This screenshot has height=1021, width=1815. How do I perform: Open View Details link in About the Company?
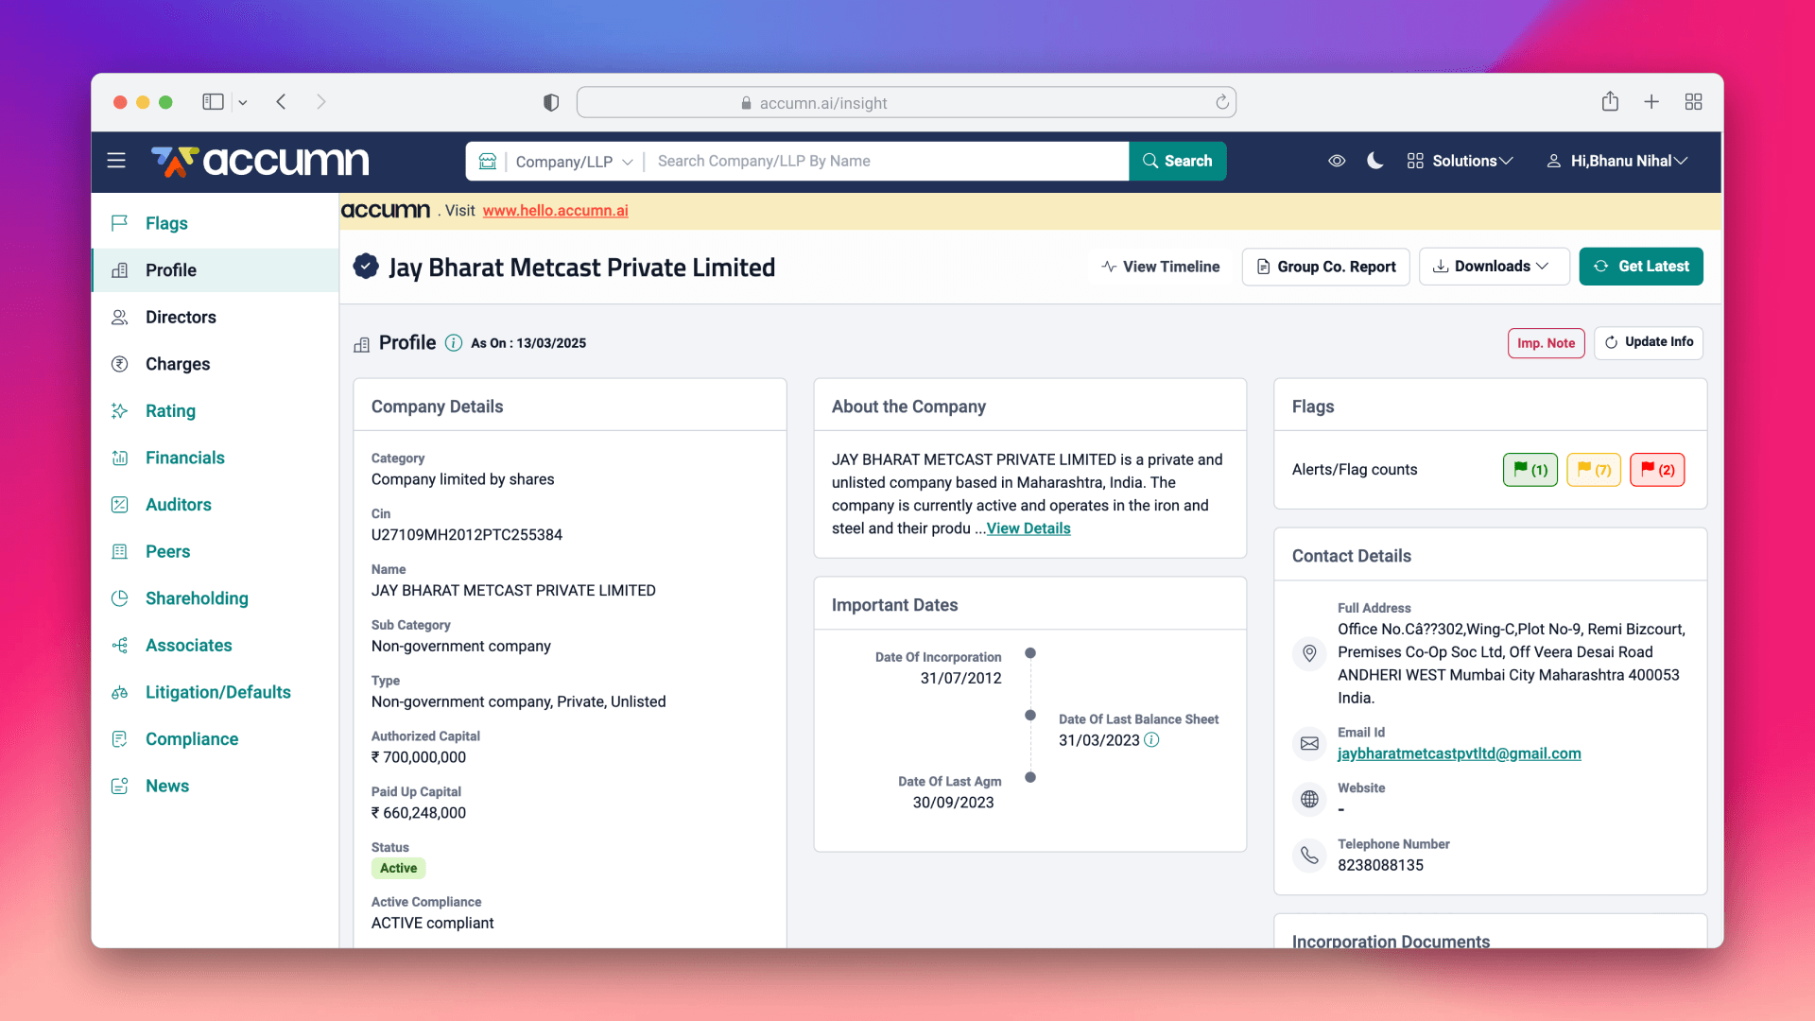pos(1028,528)
